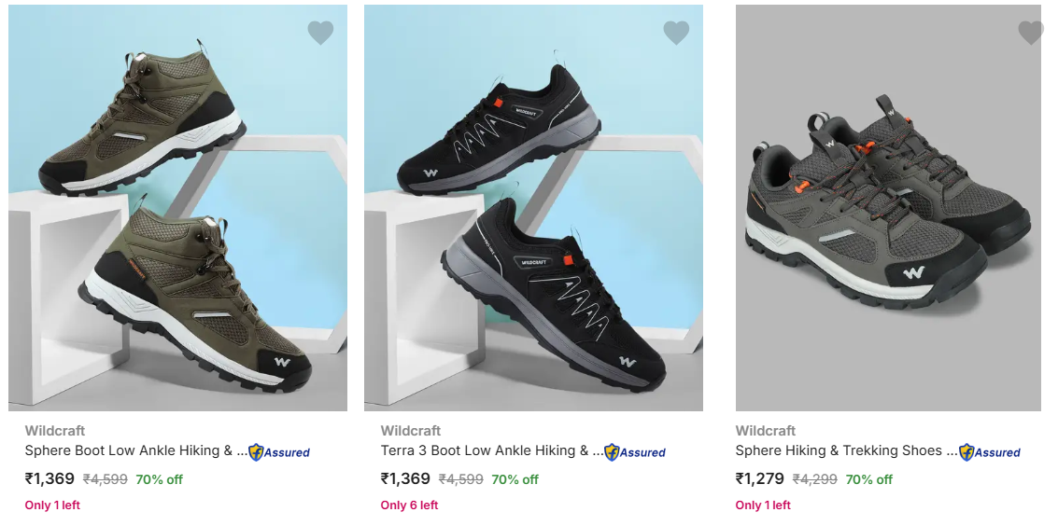
Task: Open olive green Sphere Boot product image
Action: coord(177,208)
